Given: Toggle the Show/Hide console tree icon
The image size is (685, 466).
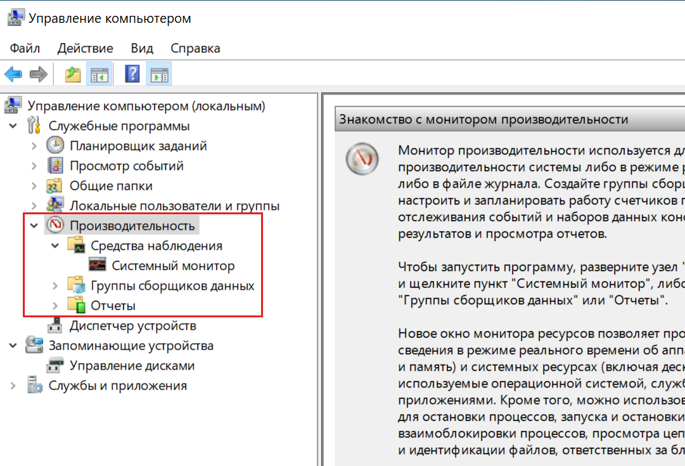Looking at the screenshot, I should (99, 74).
